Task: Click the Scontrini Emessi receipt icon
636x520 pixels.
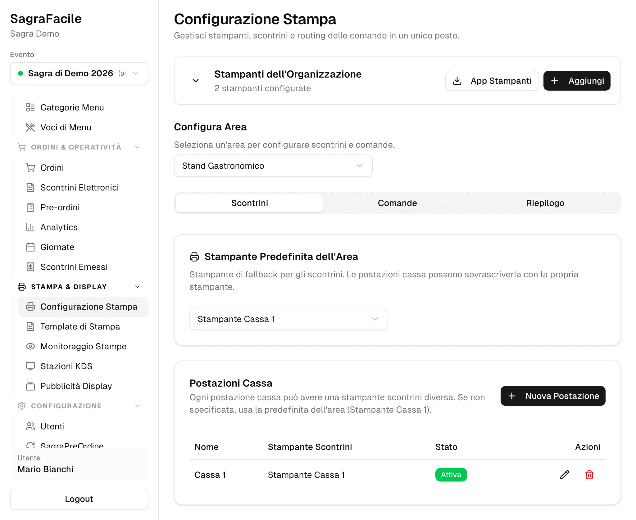Action: coord(30,267)
